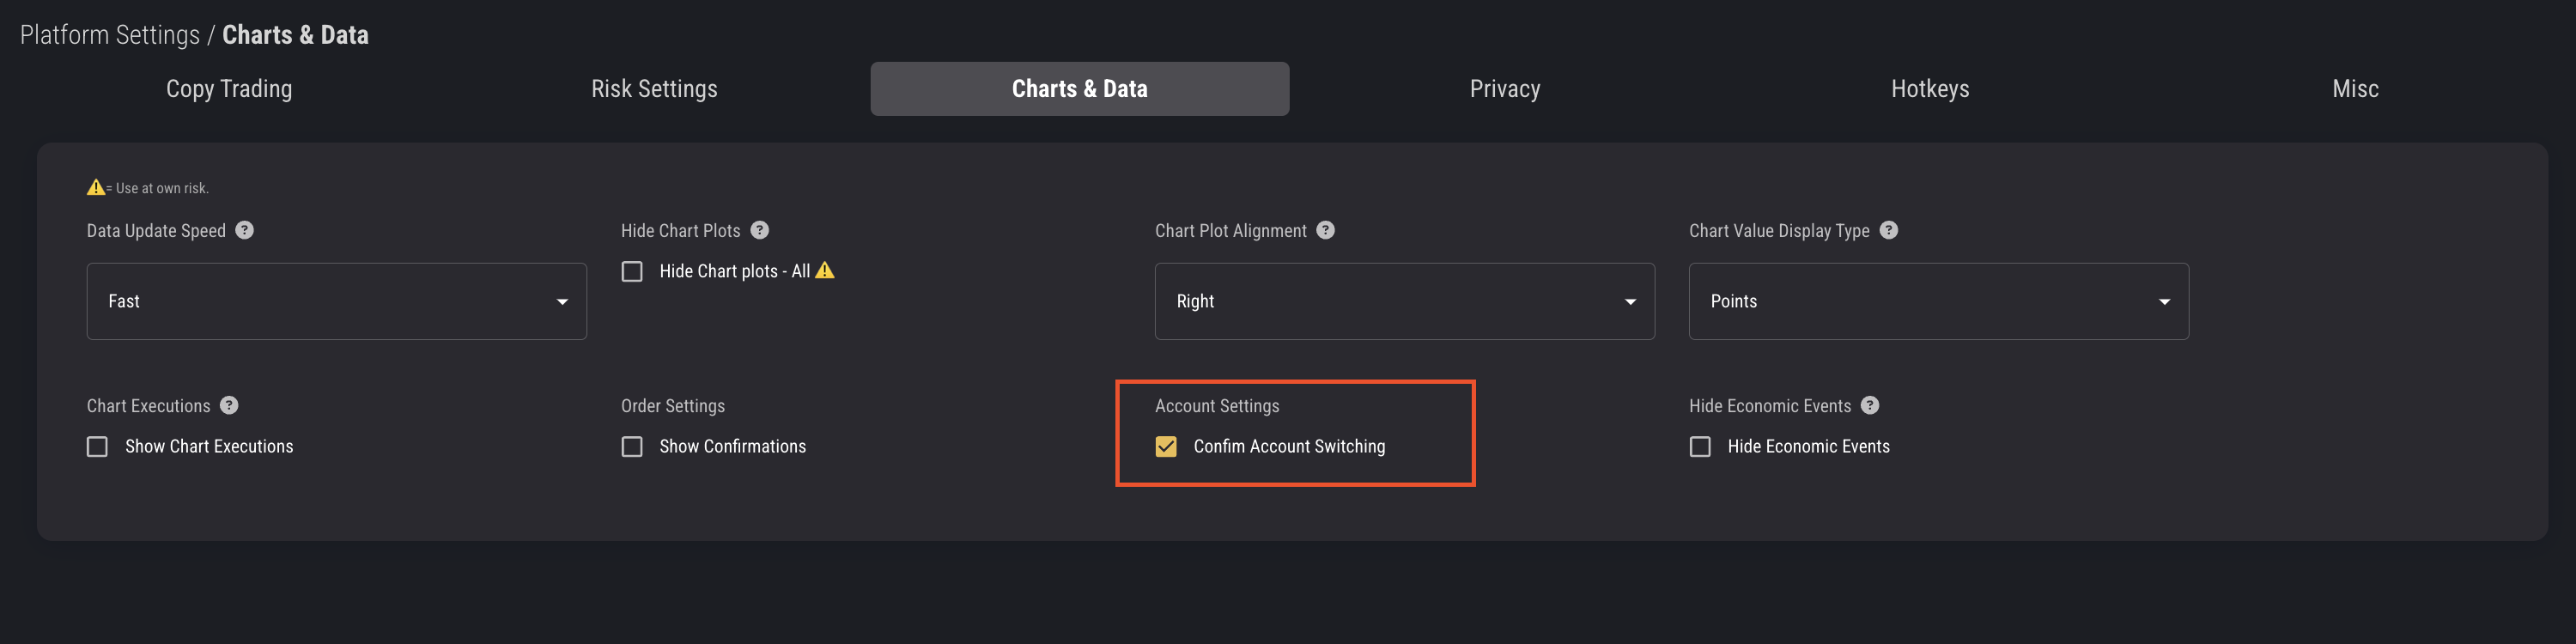The image size is (2576, 644).
Task: Open the Chart Value Display Type dropdown
Action: pos(1938,301)
